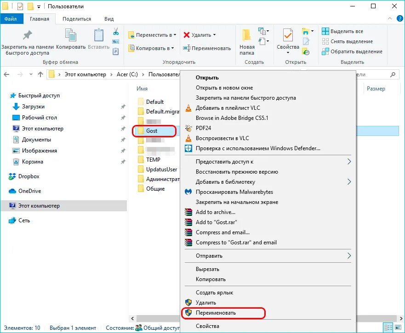
Task: Click the search magnifier icon
Action: click(x=393, y=74)
